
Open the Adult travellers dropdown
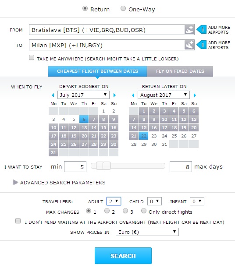(114, 201)
